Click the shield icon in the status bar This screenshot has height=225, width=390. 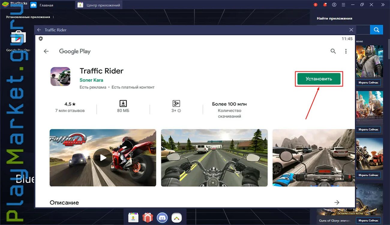point(41,39)
